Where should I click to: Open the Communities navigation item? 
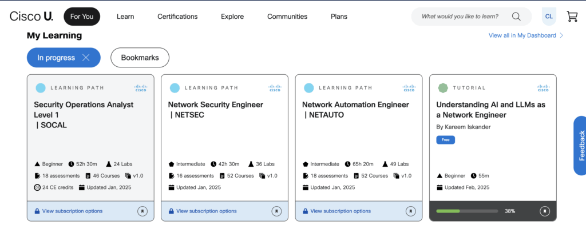tap(287, 17)
